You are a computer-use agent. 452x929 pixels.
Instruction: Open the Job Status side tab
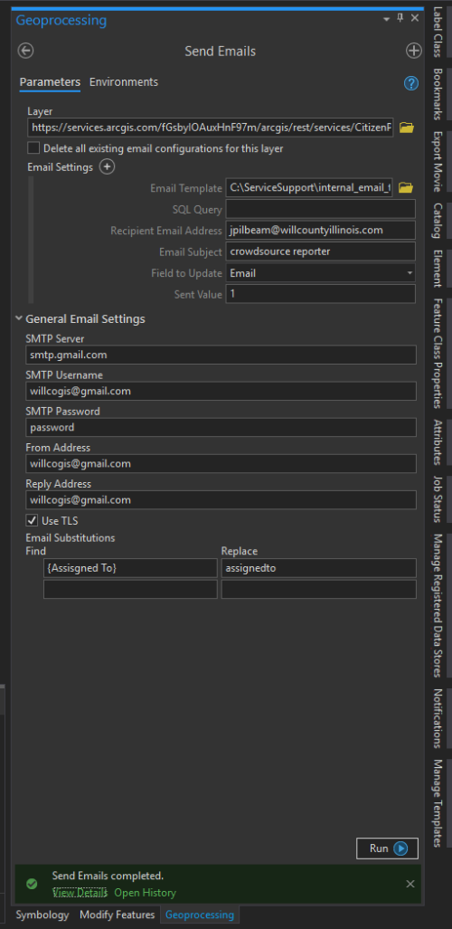438,499
